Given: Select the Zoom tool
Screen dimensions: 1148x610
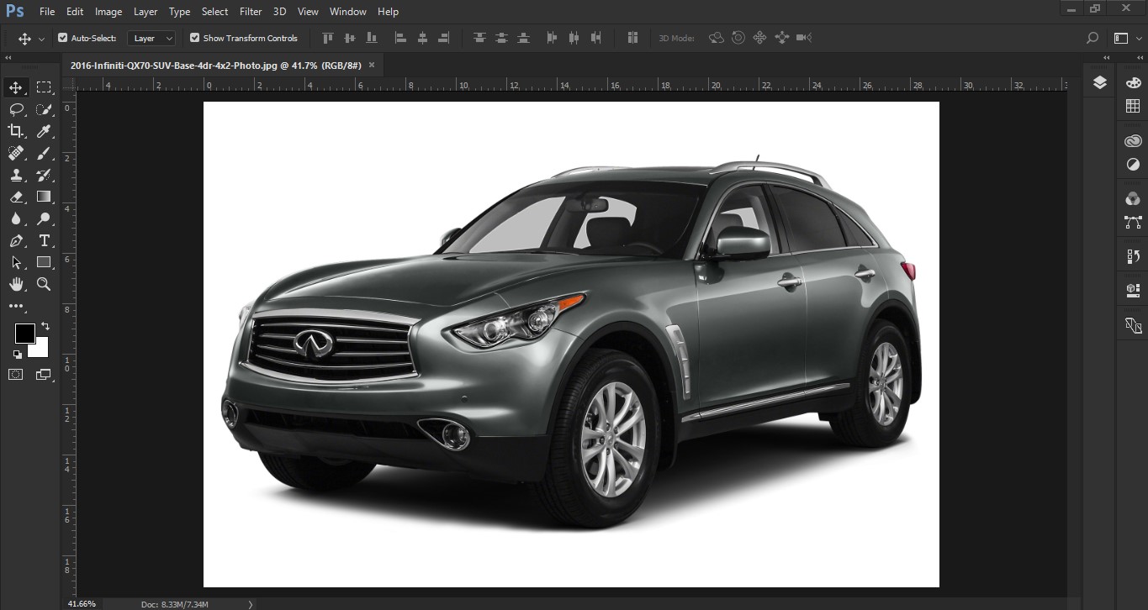Looking at the screenshot, I should (44, 284).
